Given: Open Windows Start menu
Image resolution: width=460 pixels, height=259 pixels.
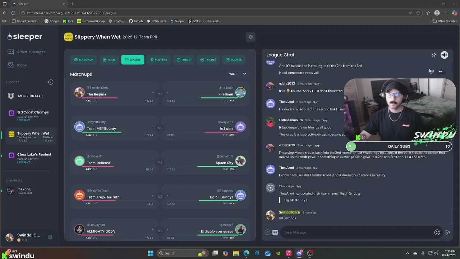Looking at the screenshot, I should (x=151, y=253).
